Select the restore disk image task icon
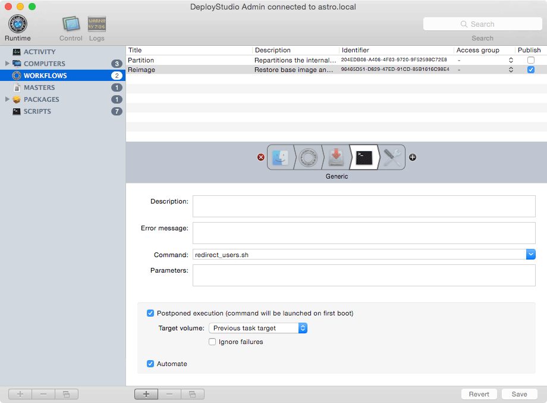The width and height of the screenshot is (547, 403). (x=336, y=157)
